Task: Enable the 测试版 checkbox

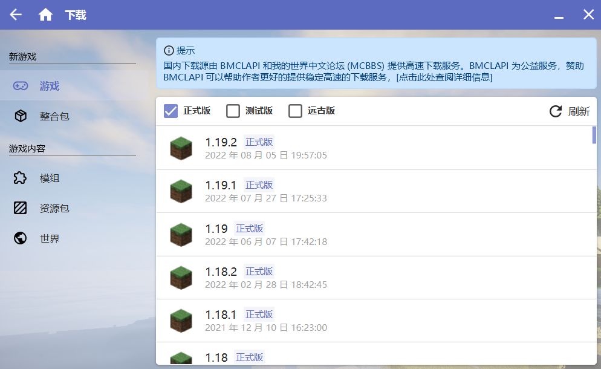Action: coord(233,111)
